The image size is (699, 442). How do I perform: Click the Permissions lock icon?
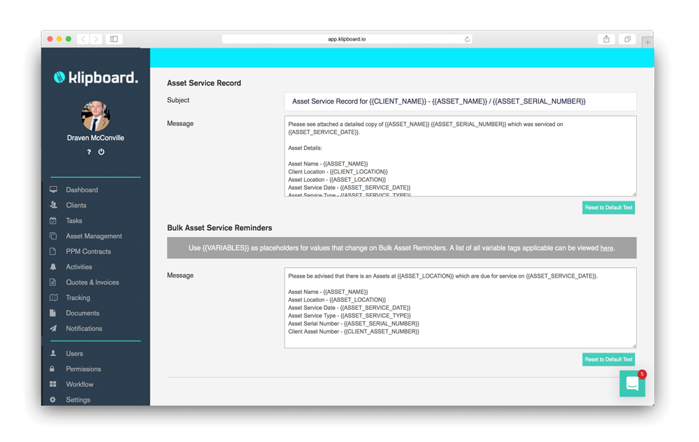[52, 369]
